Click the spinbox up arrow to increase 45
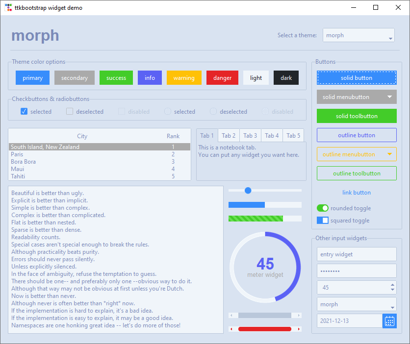 (x=392, y=285)
